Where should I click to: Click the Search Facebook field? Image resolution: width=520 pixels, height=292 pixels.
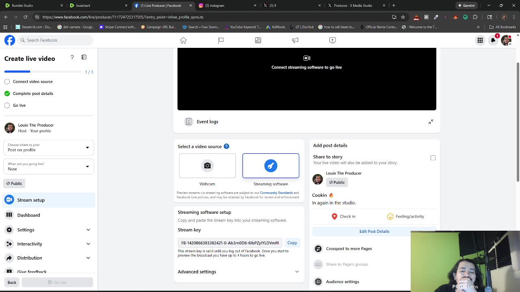[x=55, y=40]
